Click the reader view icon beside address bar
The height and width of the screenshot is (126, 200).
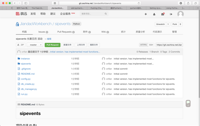coord(55,3)
